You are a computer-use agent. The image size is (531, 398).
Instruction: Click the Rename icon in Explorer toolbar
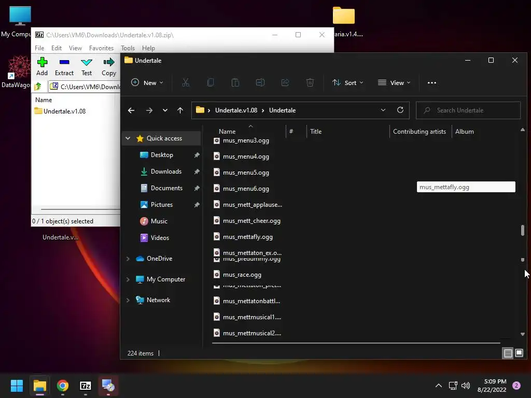[x=260, y=82]
